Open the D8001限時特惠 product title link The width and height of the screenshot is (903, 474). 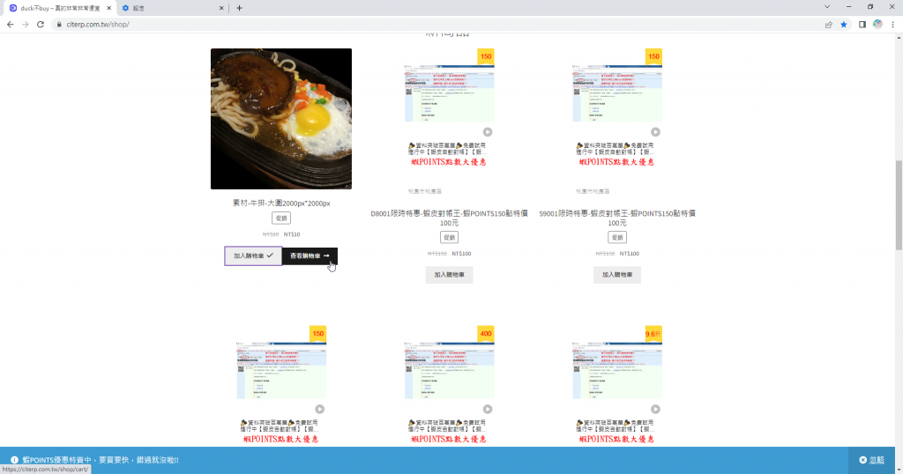[449, 218]
